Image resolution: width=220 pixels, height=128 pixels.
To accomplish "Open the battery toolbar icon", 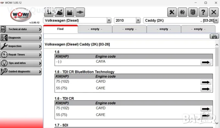I will (69, 12).
